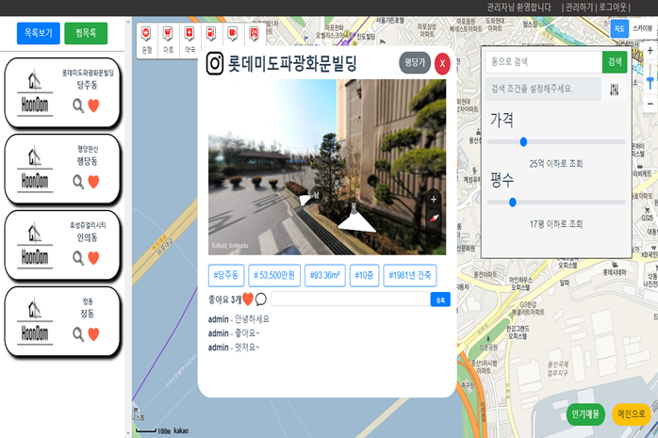Magnifier icon on 인의동 card
The width and height of the screenshot is (658, 438).
coord(78,258)
